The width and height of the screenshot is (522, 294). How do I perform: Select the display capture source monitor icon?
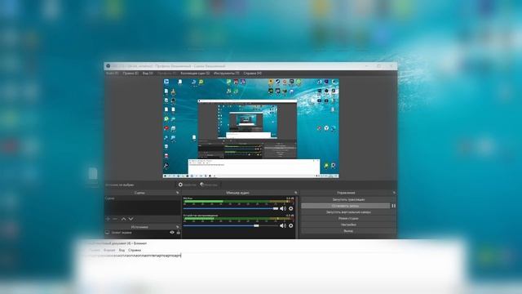click(x=107, y=233)
